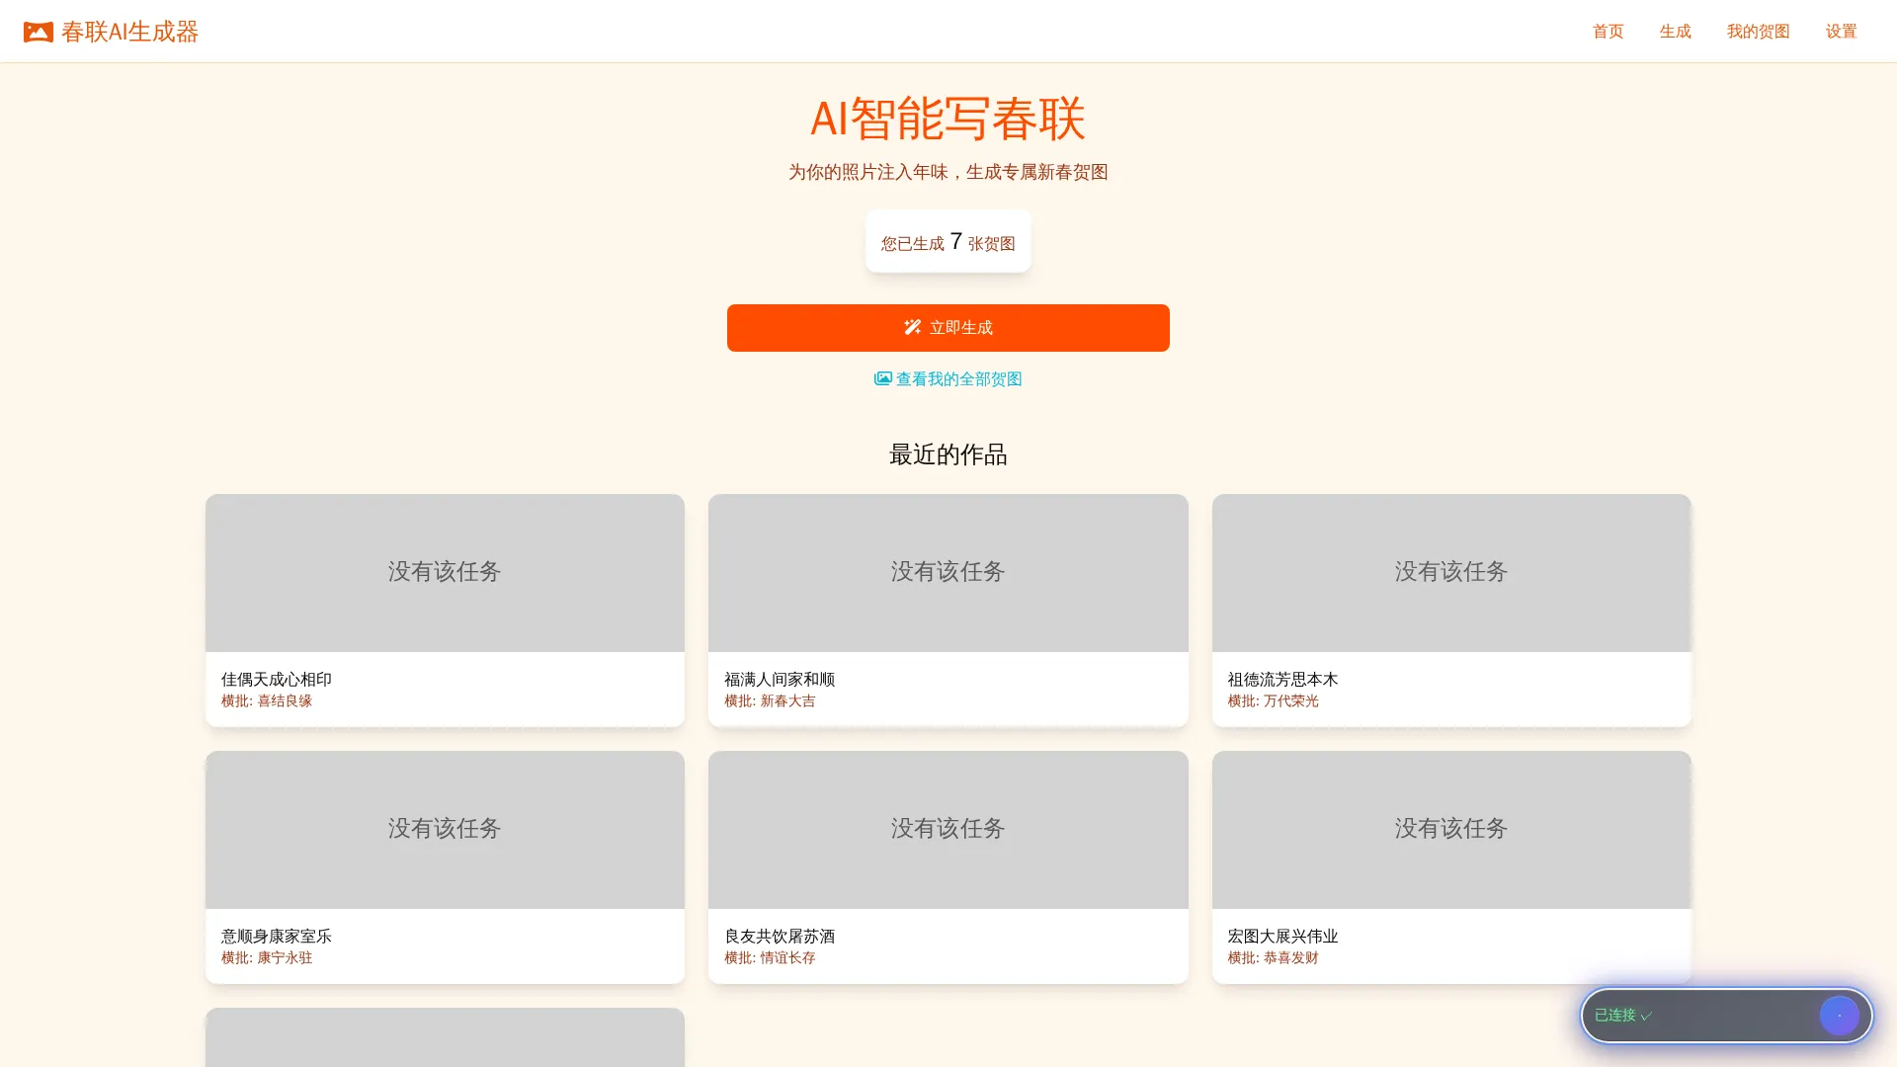Click the 我的贺图 gallery icon link
1897x1067 pixels.
[1758, 31]
